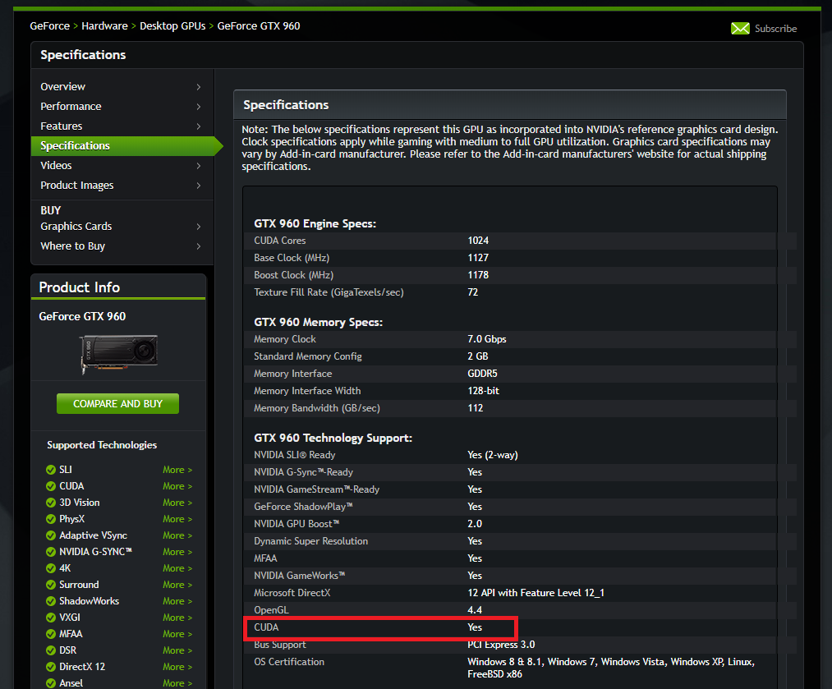Click the green checkmark beside NVIDIA G-SYNC
This screenshot has height=689, width=832.
(x=51, y=552)
